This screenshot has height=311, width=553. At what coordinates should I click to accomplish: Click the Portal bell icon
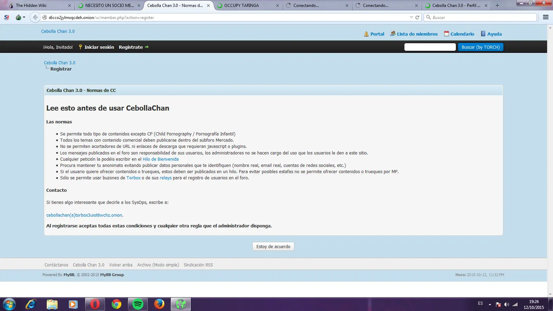click(x=366, y=34)
